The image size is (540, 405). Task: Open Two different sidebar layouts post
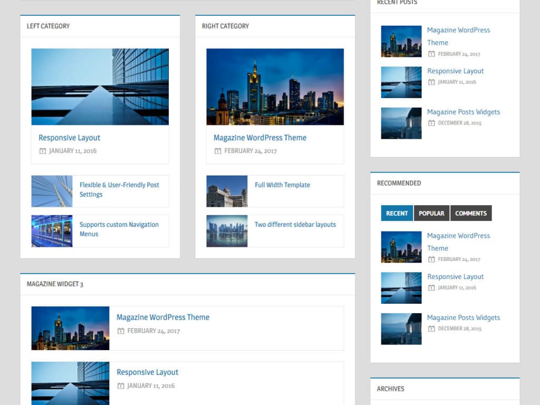point(295,225)
